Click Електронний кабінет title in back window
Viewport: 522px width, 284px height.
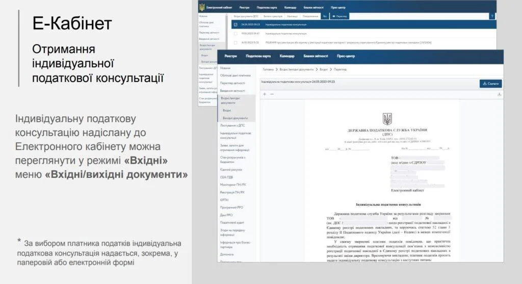[x=219, y=7]
